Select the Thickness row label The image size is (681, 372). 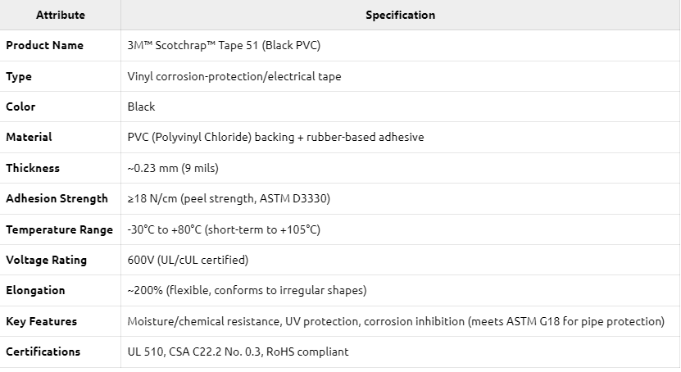coord(33,168)
